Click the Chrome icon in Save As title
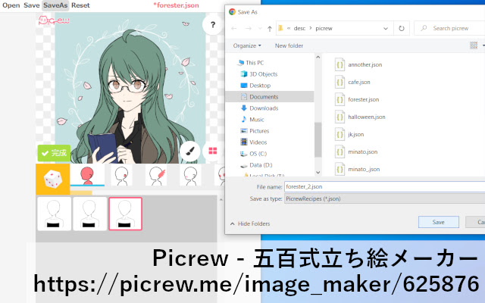 (232, 12)
